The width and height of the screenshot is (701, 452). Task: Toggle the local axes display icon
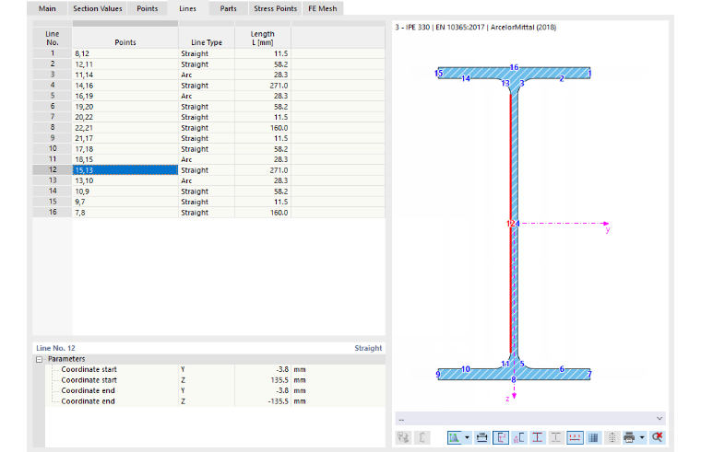[x=500, y=437]
